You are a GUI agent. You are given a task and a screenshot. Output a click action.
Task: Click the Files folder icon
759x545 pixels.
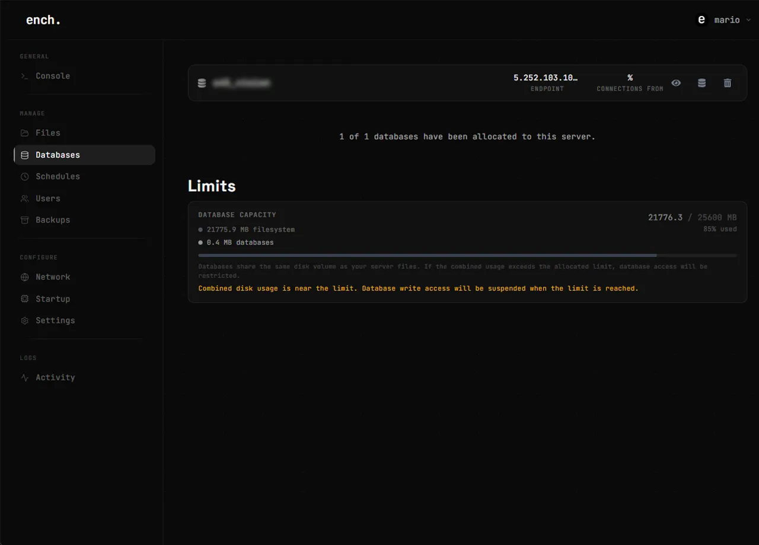point(24,133)
